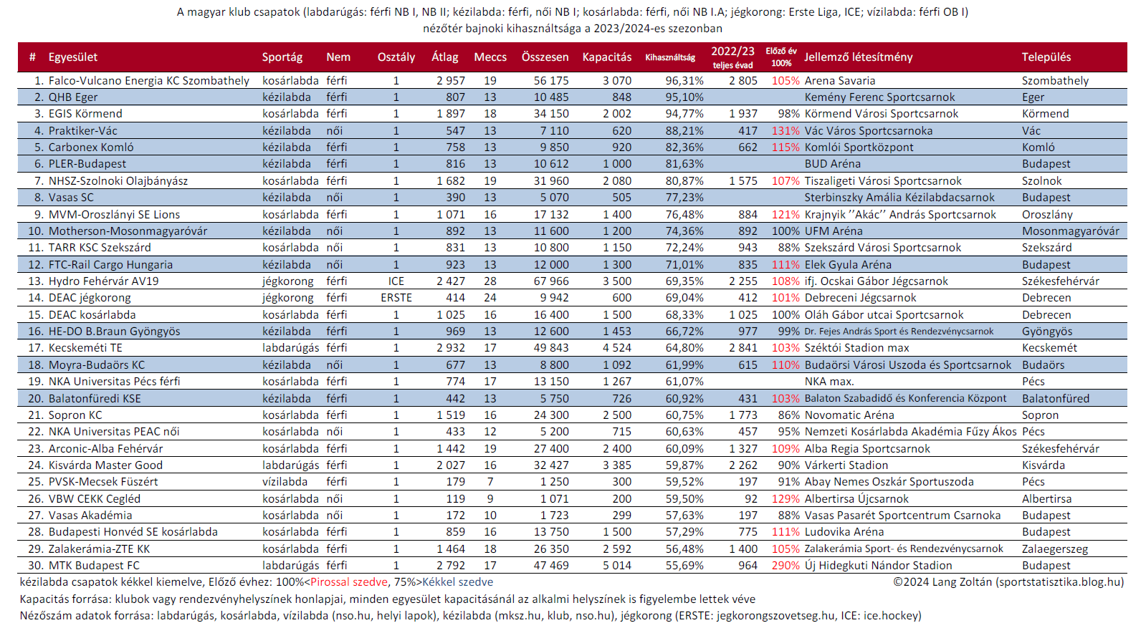Select average attendance 2 957
The image size is (1146, 628).
coord(451,81)
